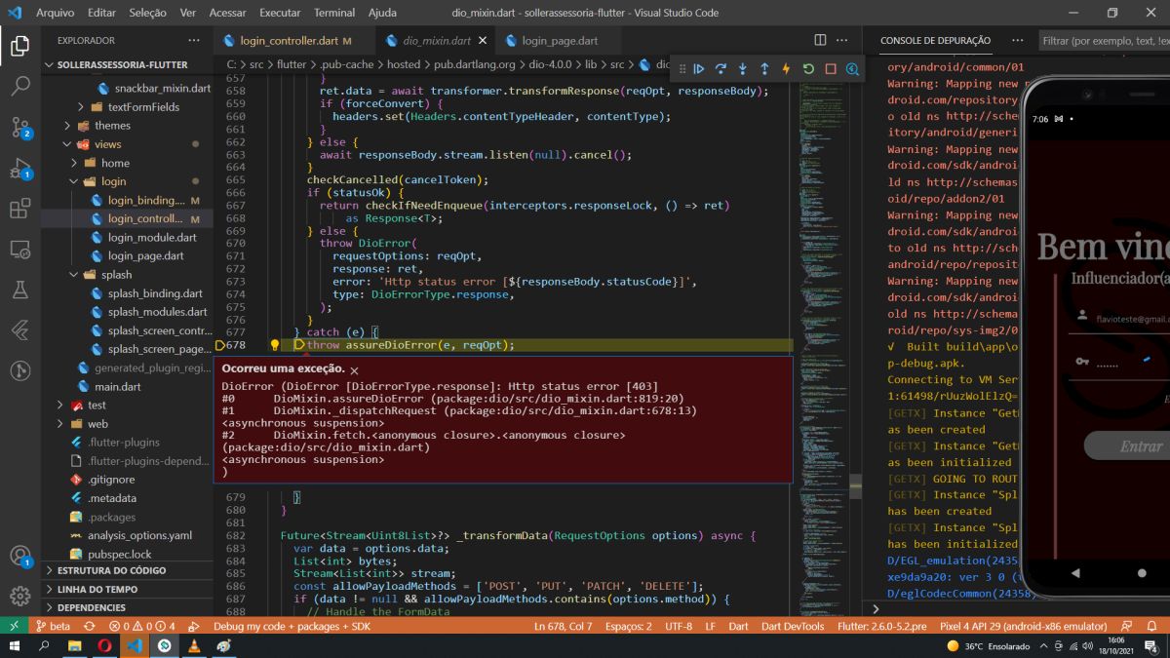
Task: Open Run and Debug view
Action: click(19, 168)
